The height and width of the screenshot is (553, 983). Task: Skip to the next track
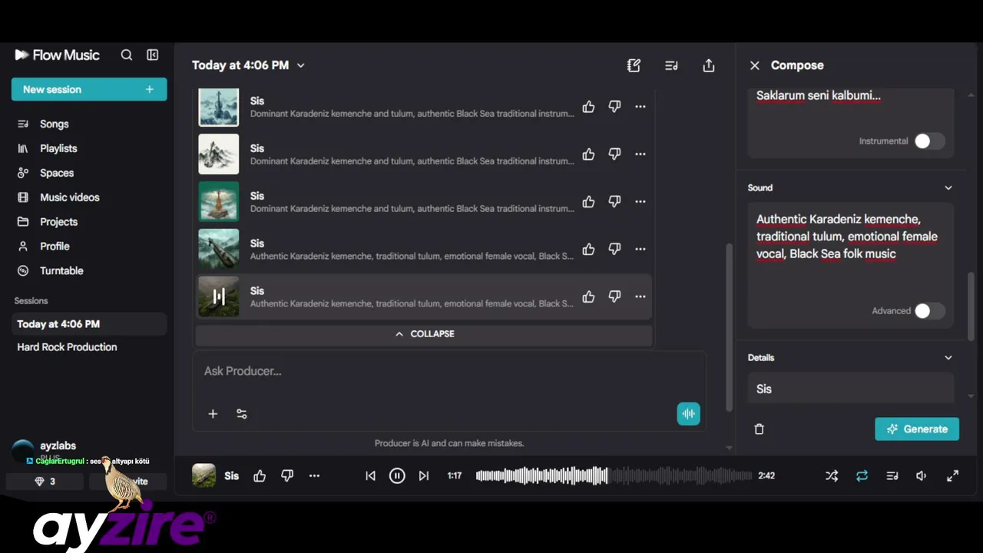pos(424,476)
